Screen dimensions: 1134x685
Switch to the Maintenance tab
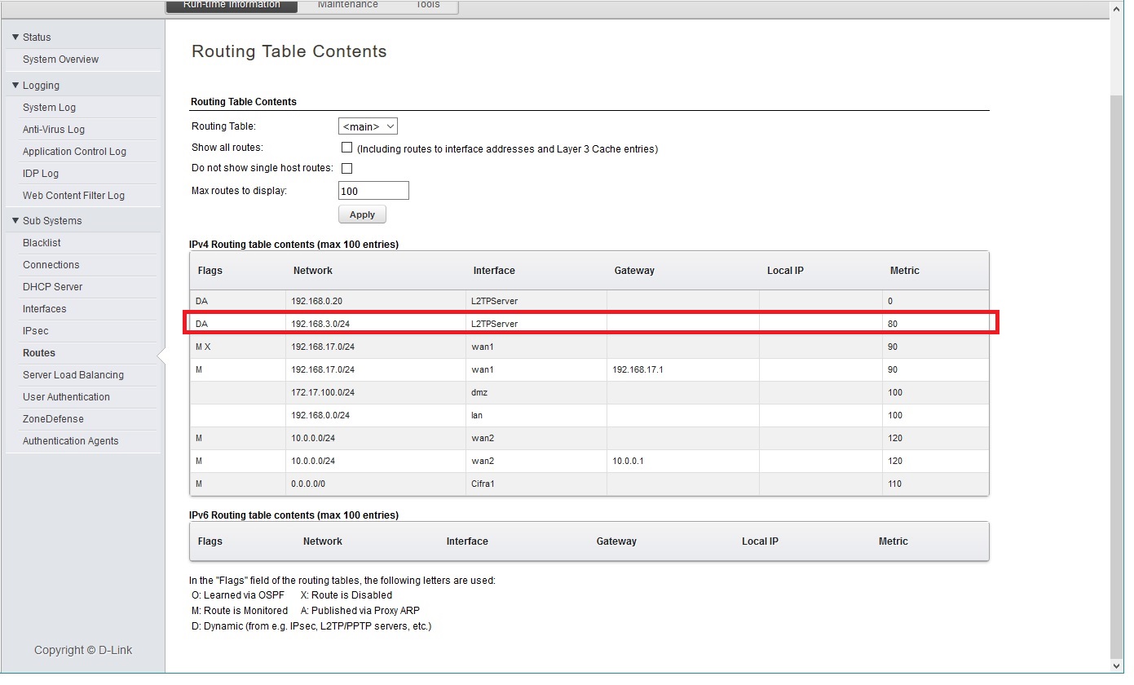347,5
